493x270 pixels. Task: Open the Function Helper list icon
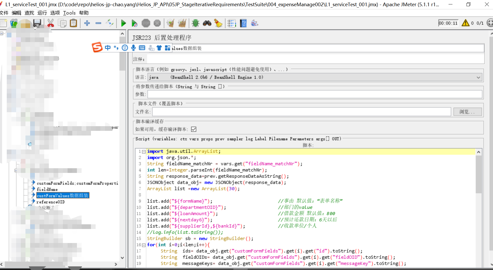[232, 23]
